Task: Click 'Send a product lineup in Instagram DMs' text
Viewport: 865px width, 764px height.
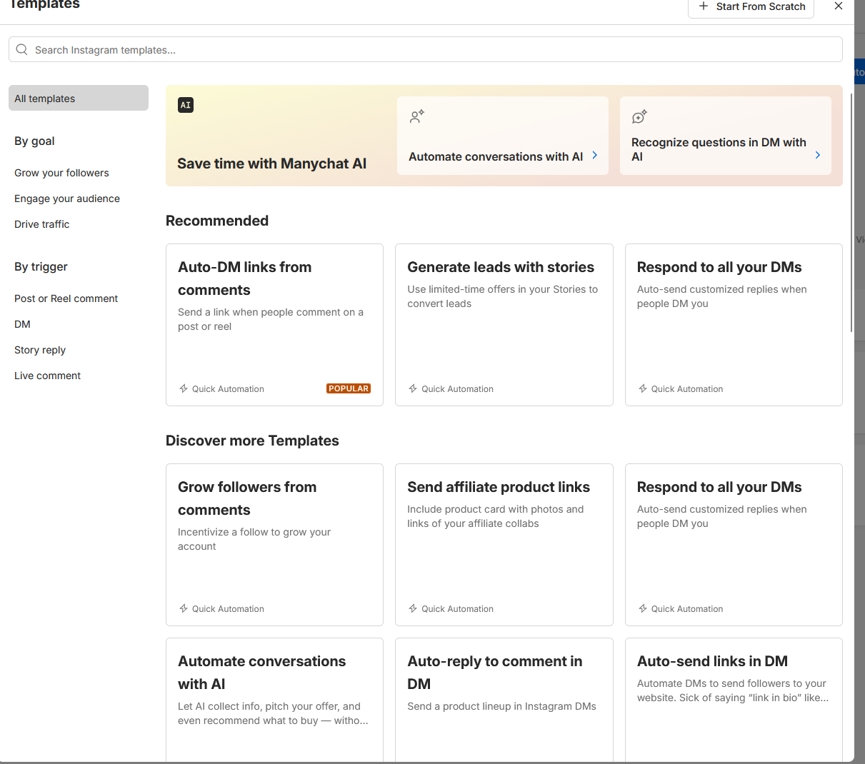Action: click(x=501, y=706)
